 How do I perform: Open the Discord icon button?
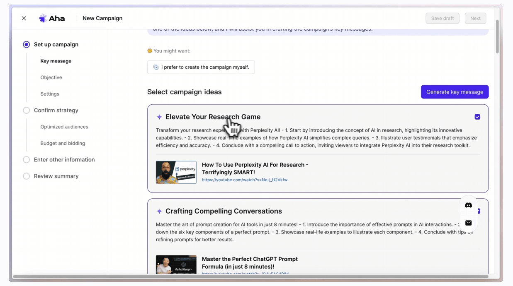[468, 205]
